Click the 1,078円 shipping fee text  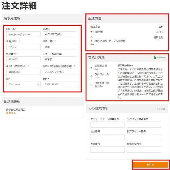pos(159,32)
